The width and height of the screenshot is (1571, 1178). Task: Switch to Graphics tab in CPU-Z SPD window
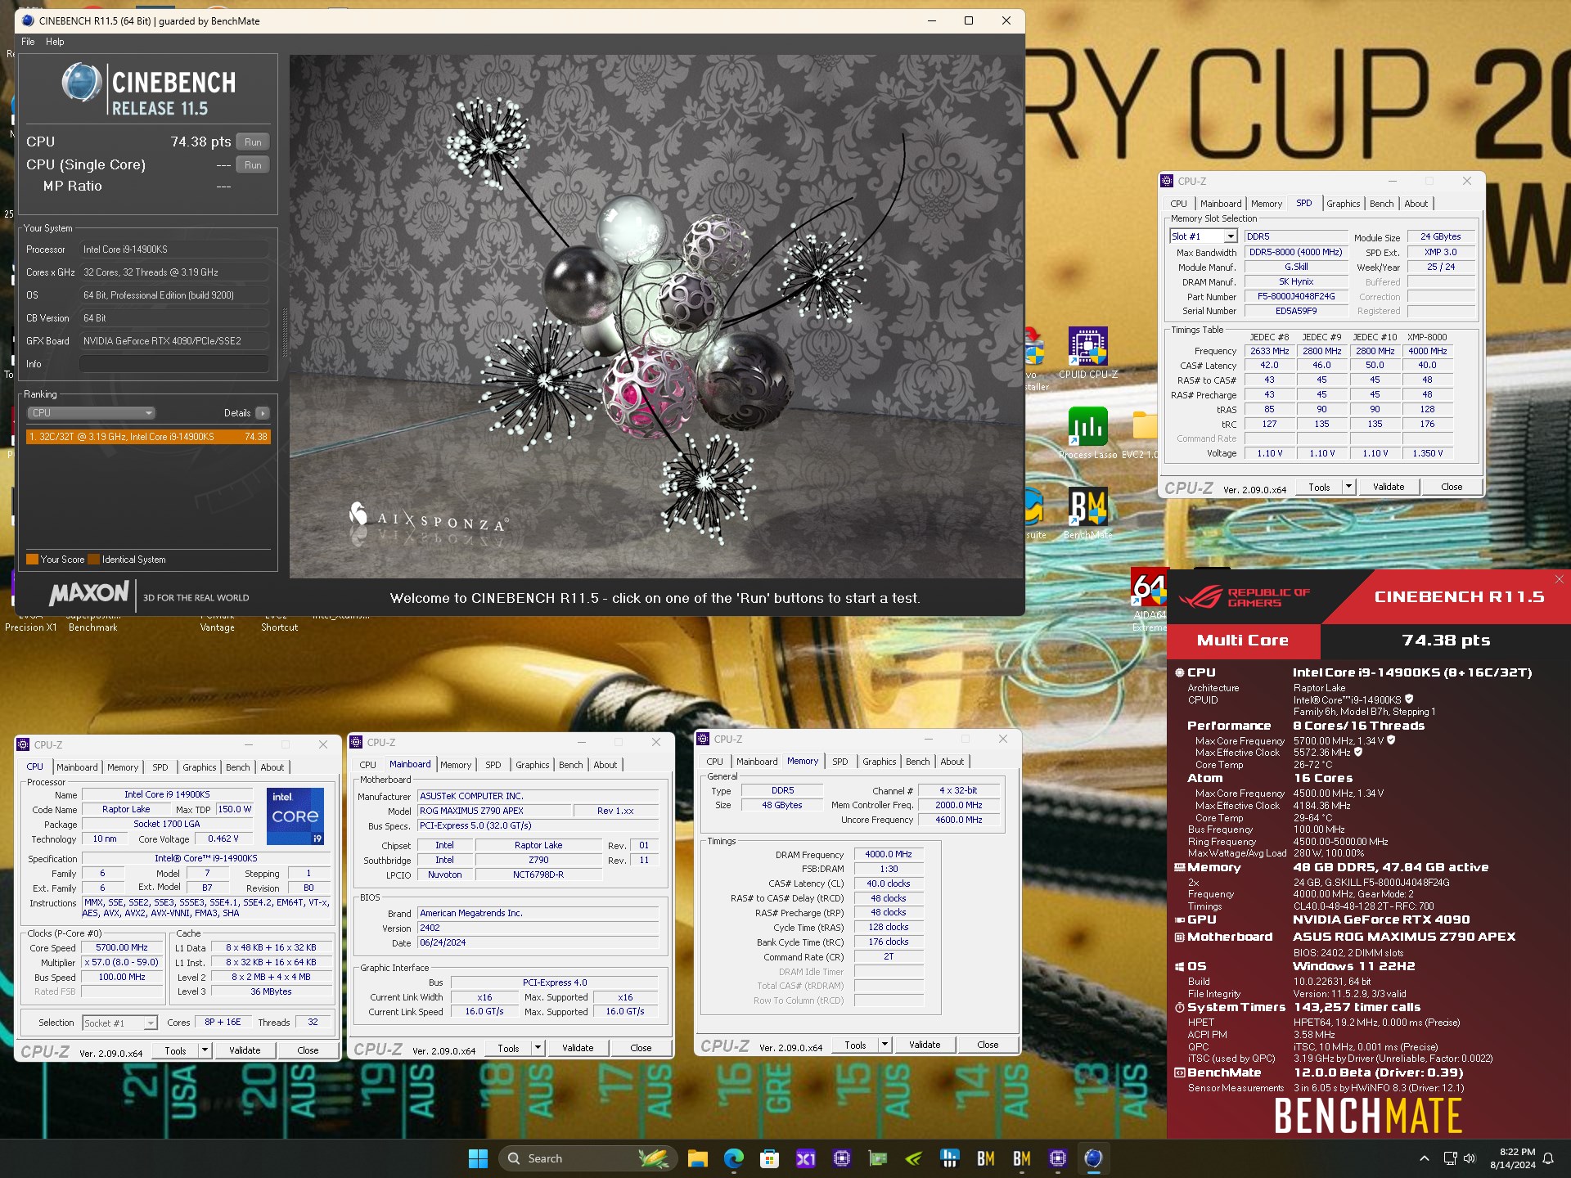(1343, 204)
